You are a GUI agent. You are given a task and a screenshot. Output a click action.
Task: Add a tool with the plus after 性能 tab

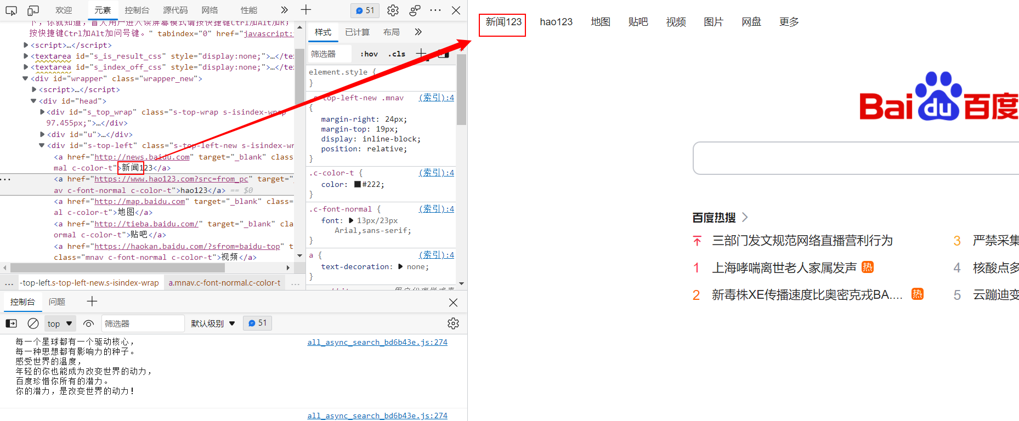(x=306, y=10)
